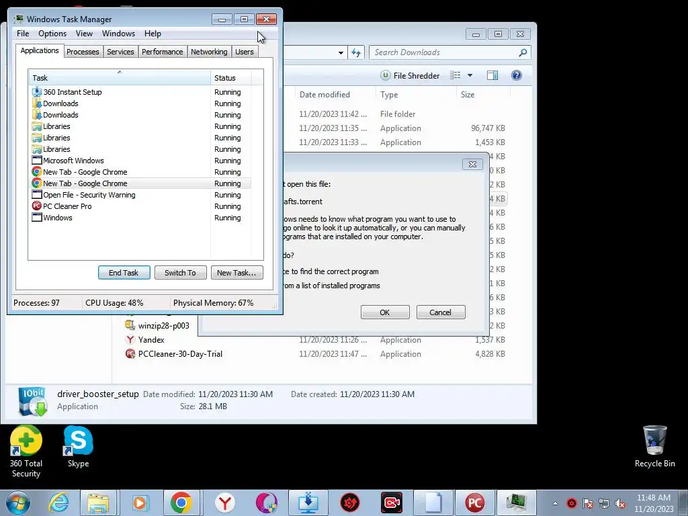The width and height of the screenshot is (688, 516).
Task: Switch to Google Chrome in taskbar
Action: [x=181, y=503]
